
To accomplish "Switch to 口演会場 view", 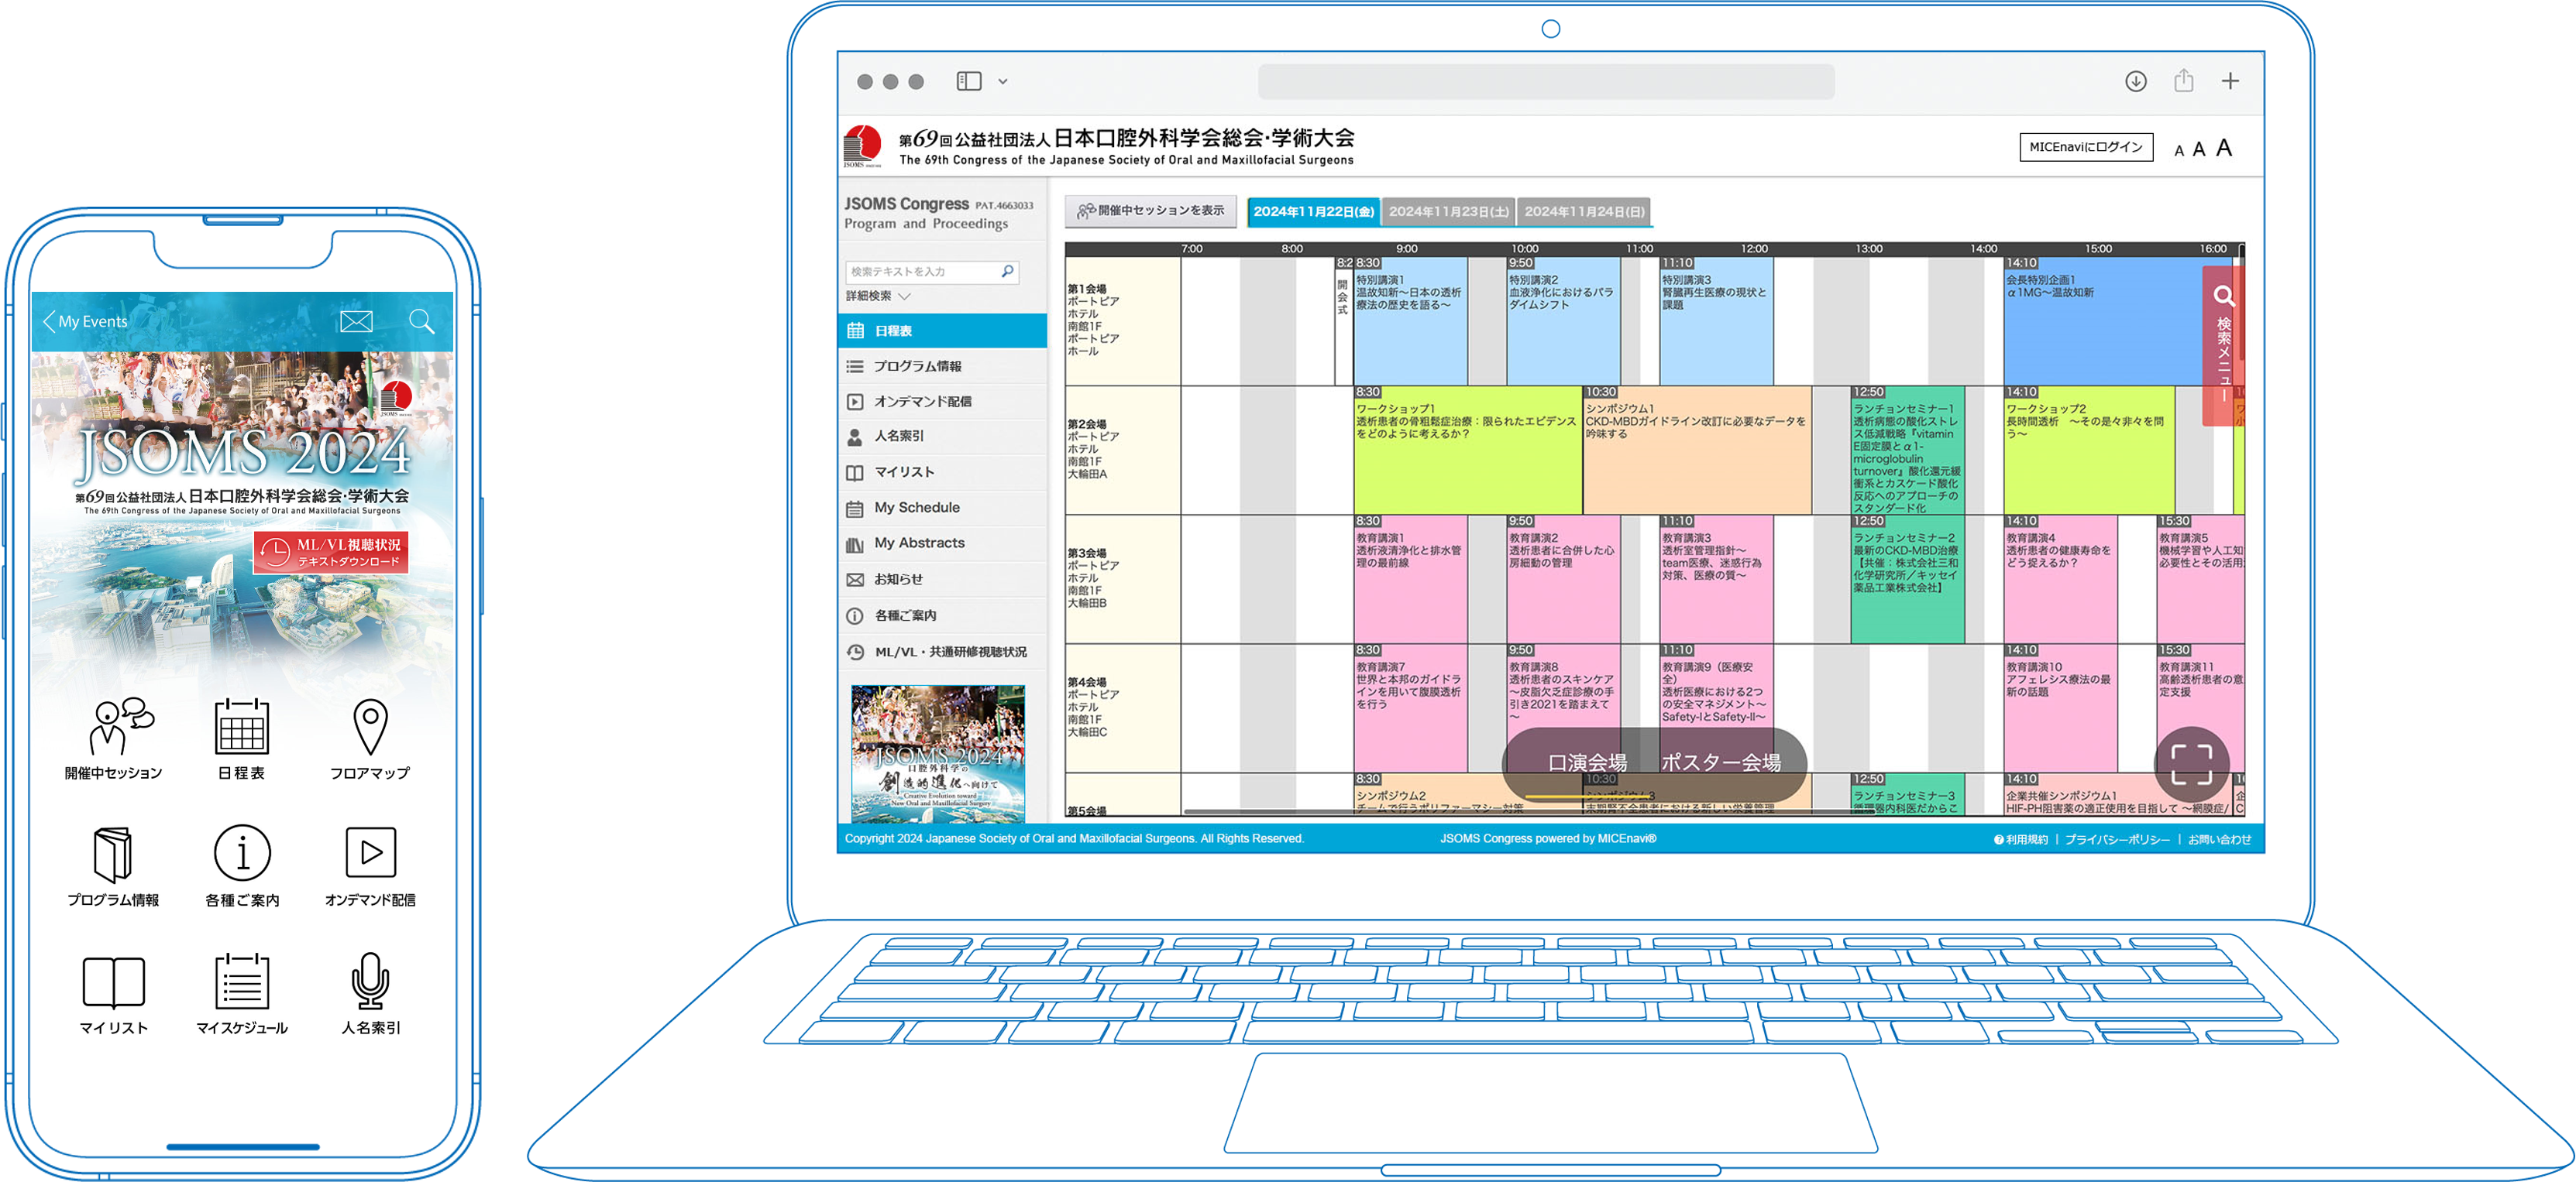I will click(x=1587, y=762).
